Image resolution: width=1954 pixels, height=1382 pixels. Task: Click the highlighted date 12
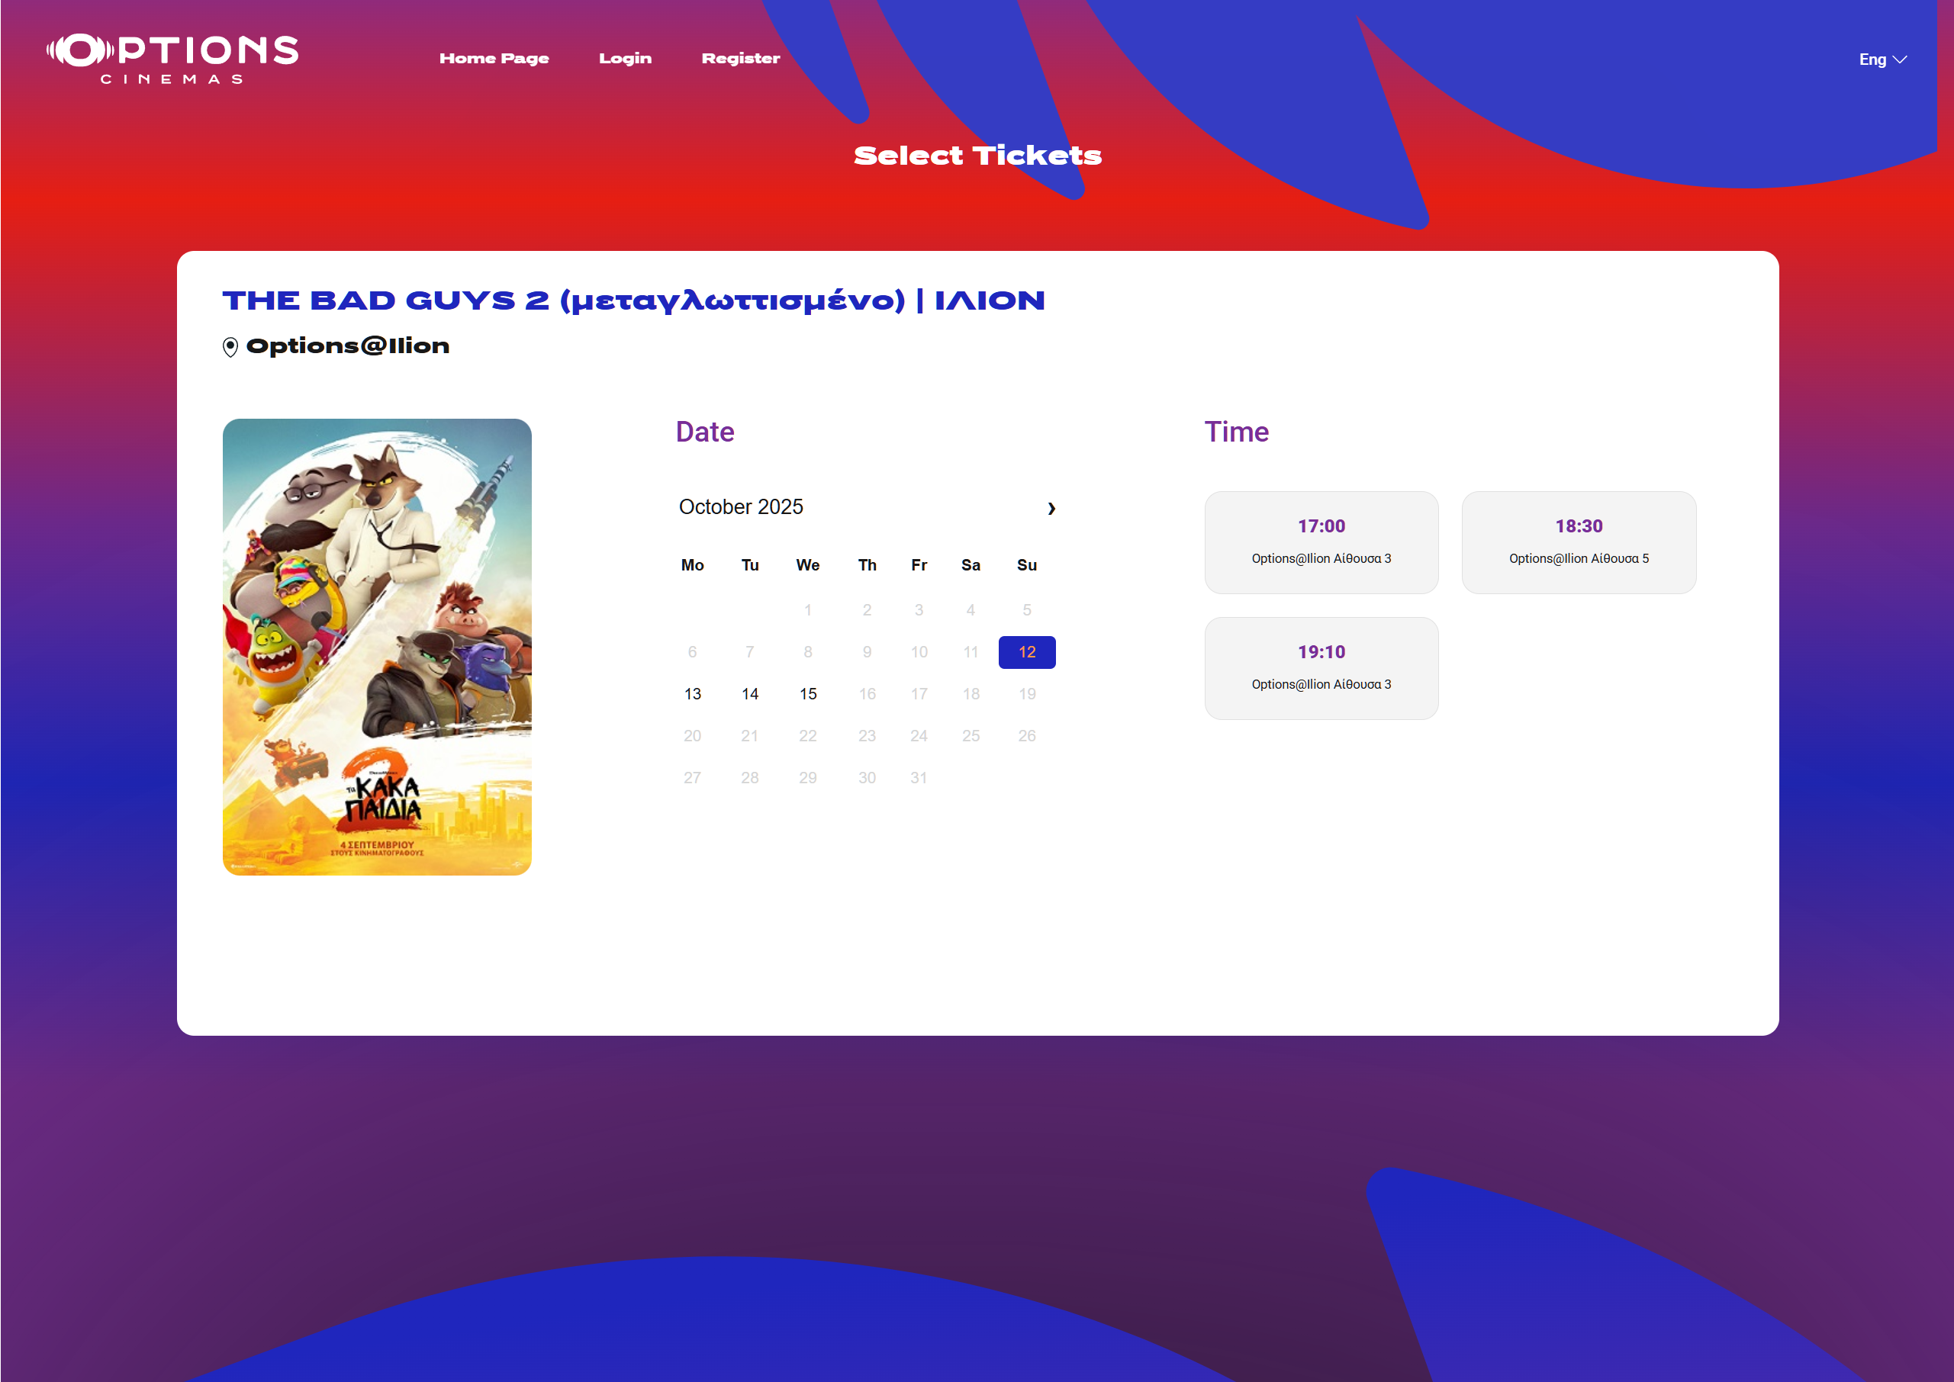click(1026, 652)
